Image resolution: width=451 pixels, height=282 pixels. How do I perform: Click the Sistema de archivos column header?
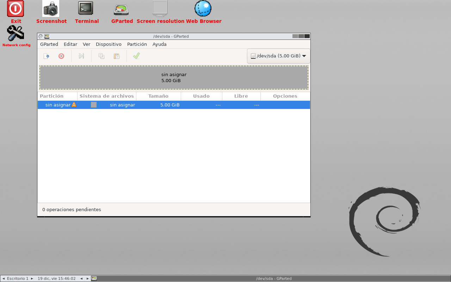coord(106,96)
